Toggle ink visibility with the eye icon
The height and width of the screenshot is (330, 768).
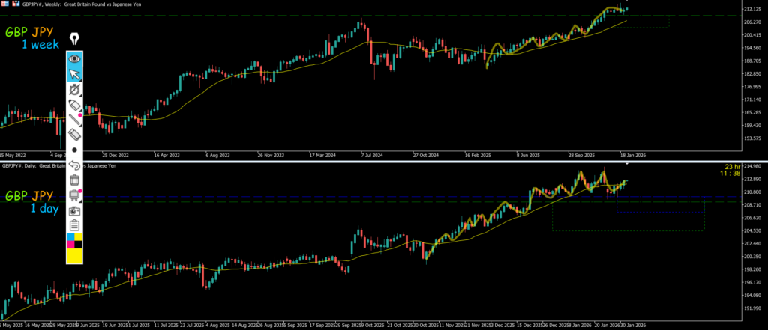(75, 58)
